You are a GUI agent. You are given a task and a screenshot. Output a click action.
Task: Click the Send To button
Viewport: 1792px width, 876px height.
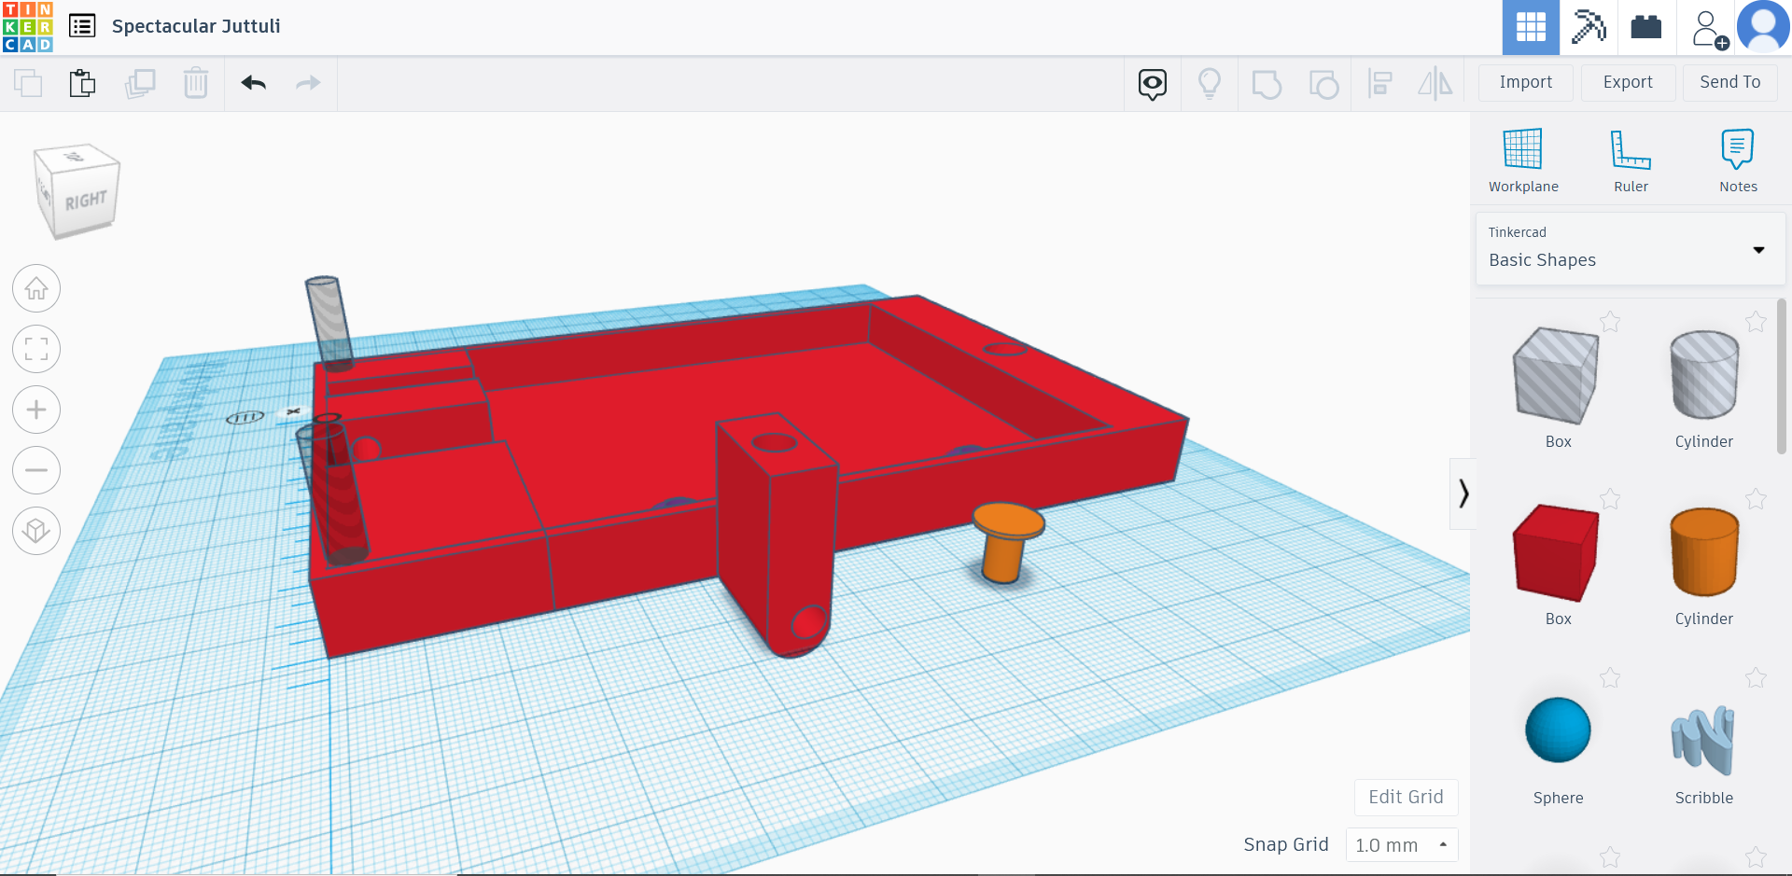coord(1730,83)
